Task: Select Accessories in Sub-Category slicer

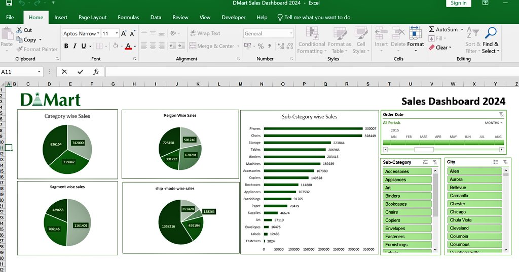Action: pos(407,171)
